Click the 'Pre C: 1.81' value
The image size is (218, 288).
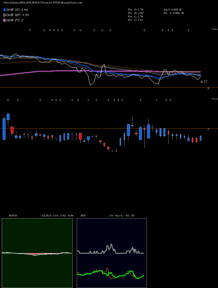point(136,20)
